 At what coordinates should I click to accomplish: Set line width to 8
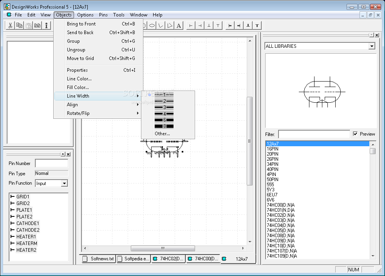pos(164,126)
